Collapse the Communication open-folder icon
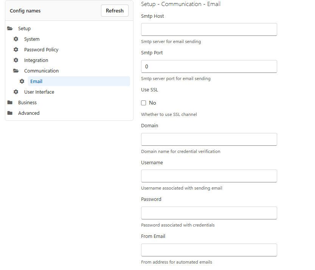The width and height of the screenshot is (315, 270). 16,71
